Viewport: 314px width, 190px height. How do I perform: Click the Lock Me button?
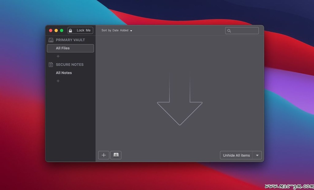coord(80,30)
